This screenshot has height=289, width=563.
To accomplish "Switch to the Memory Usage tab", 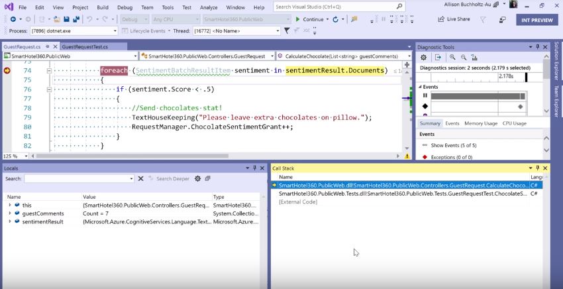I will click(481, 123).
